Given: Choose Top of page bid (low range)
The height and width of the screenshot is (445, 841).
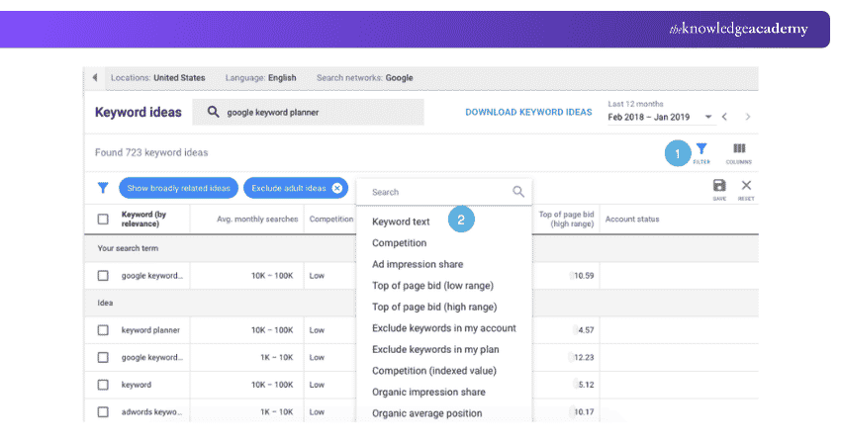Looking at the screenshot, I should pos(432,286).
